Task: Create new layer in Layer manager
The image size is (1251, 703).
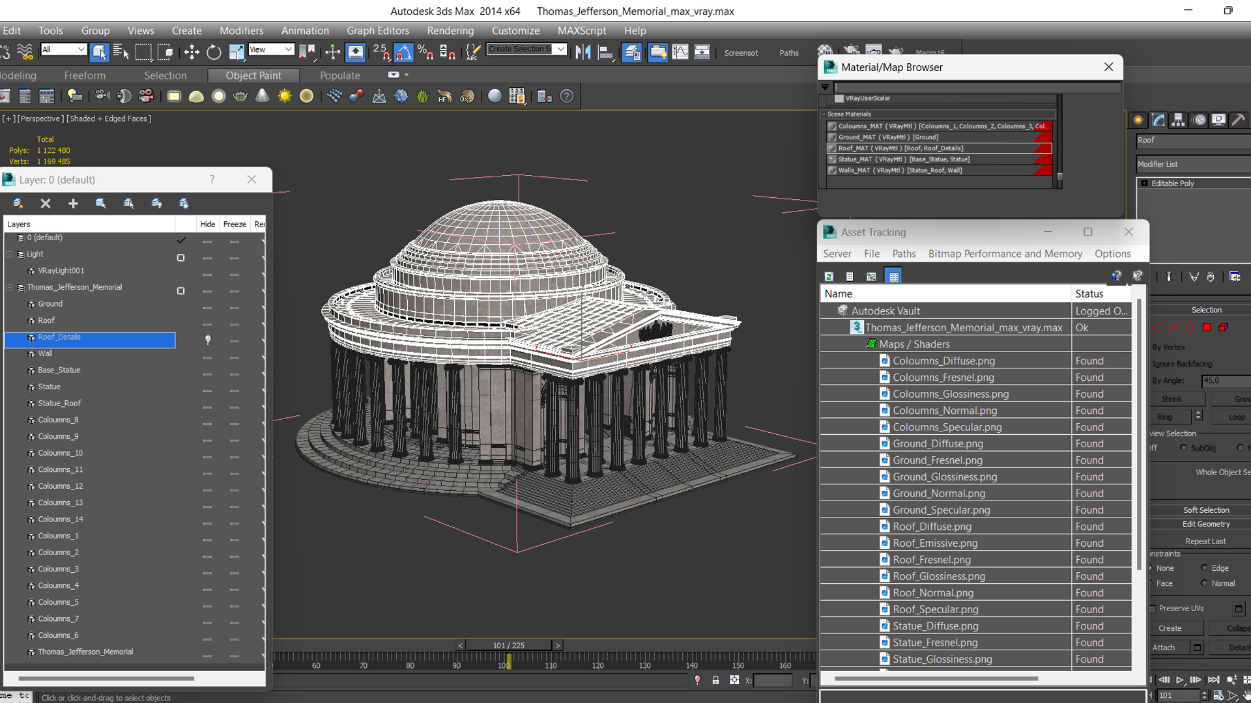Action: point(18,204)
